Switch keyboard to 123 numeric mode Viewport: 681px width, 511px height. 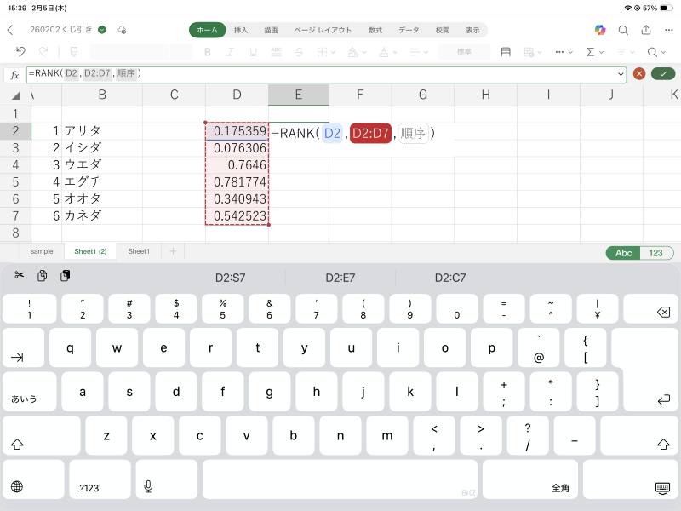(x=656, y=253)
